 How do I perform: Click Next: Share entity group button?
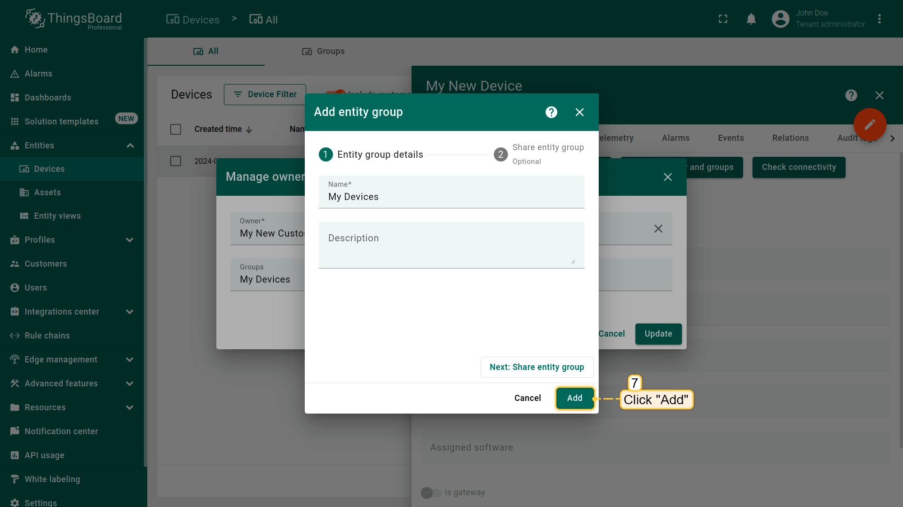pos(537,367)
